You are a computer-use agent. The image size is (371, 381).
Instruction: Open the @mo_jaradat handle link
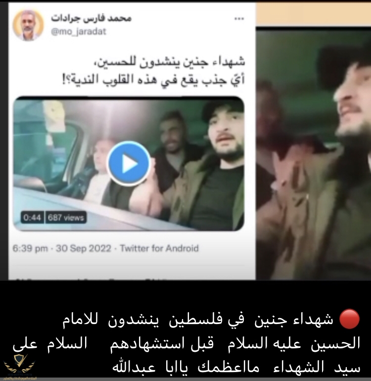click(x=79, y=32)
